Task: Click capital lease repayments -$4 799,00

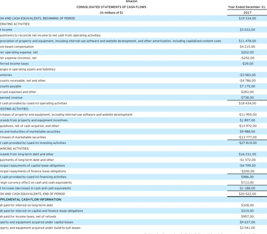Action: [247, 165]
